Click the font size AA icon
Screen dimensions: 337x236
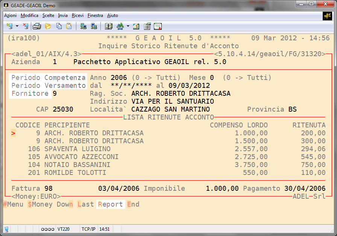[x=120, y=26]
